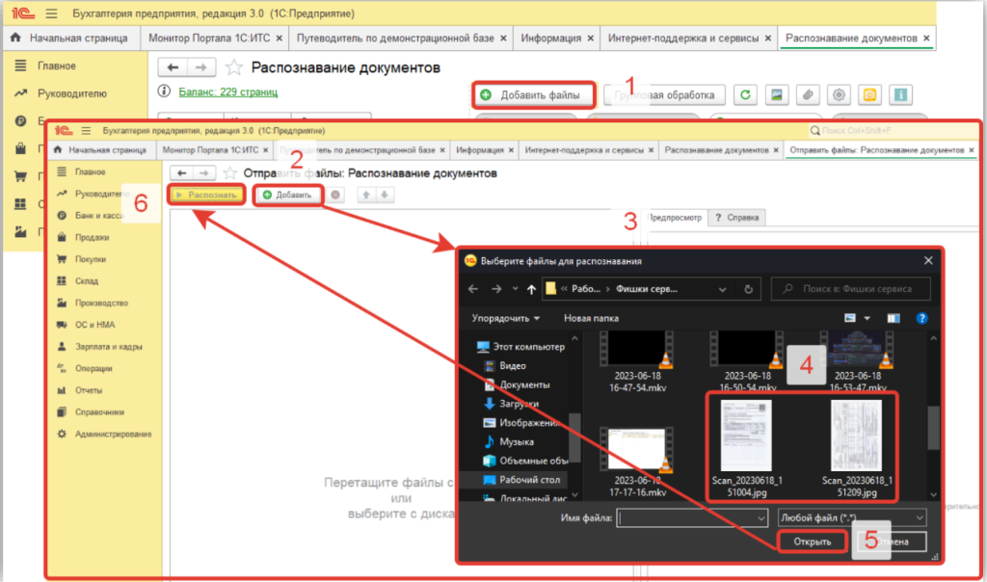Click the green Добавить button in the inner window
Image resolution: width=987 pixels, height=582 pixels.
pos(287,195)
